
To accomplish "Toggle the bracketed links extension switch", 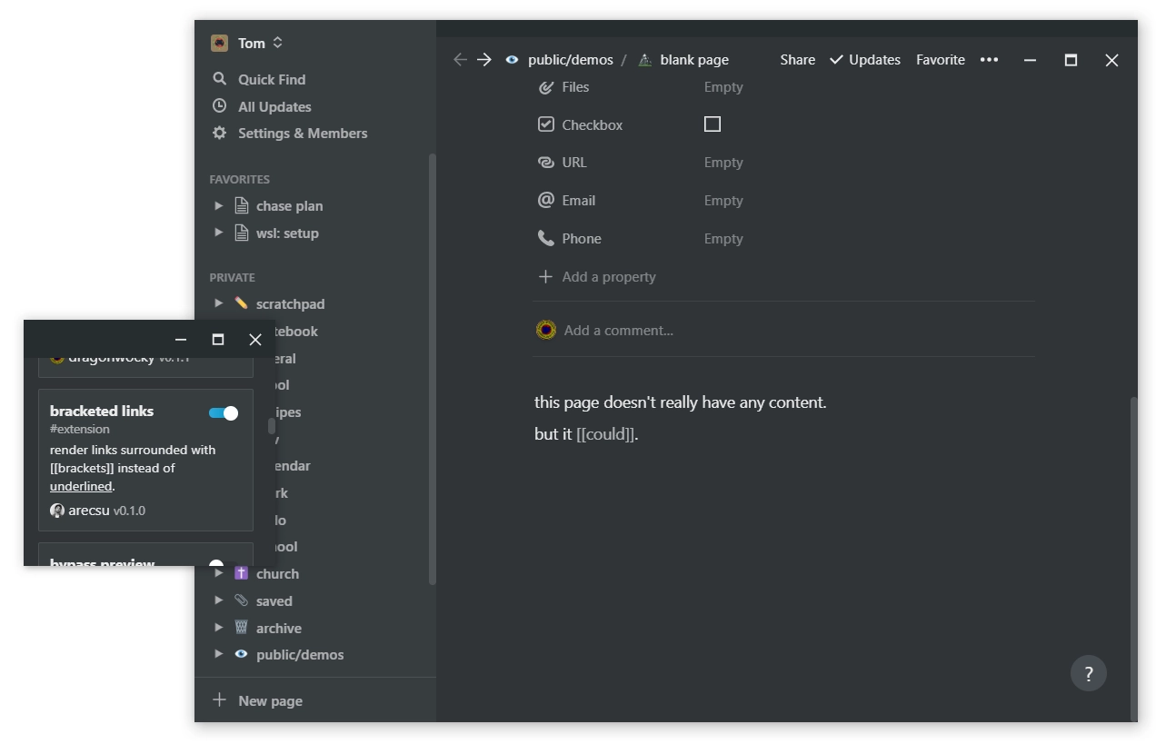I will pos(224,413).
